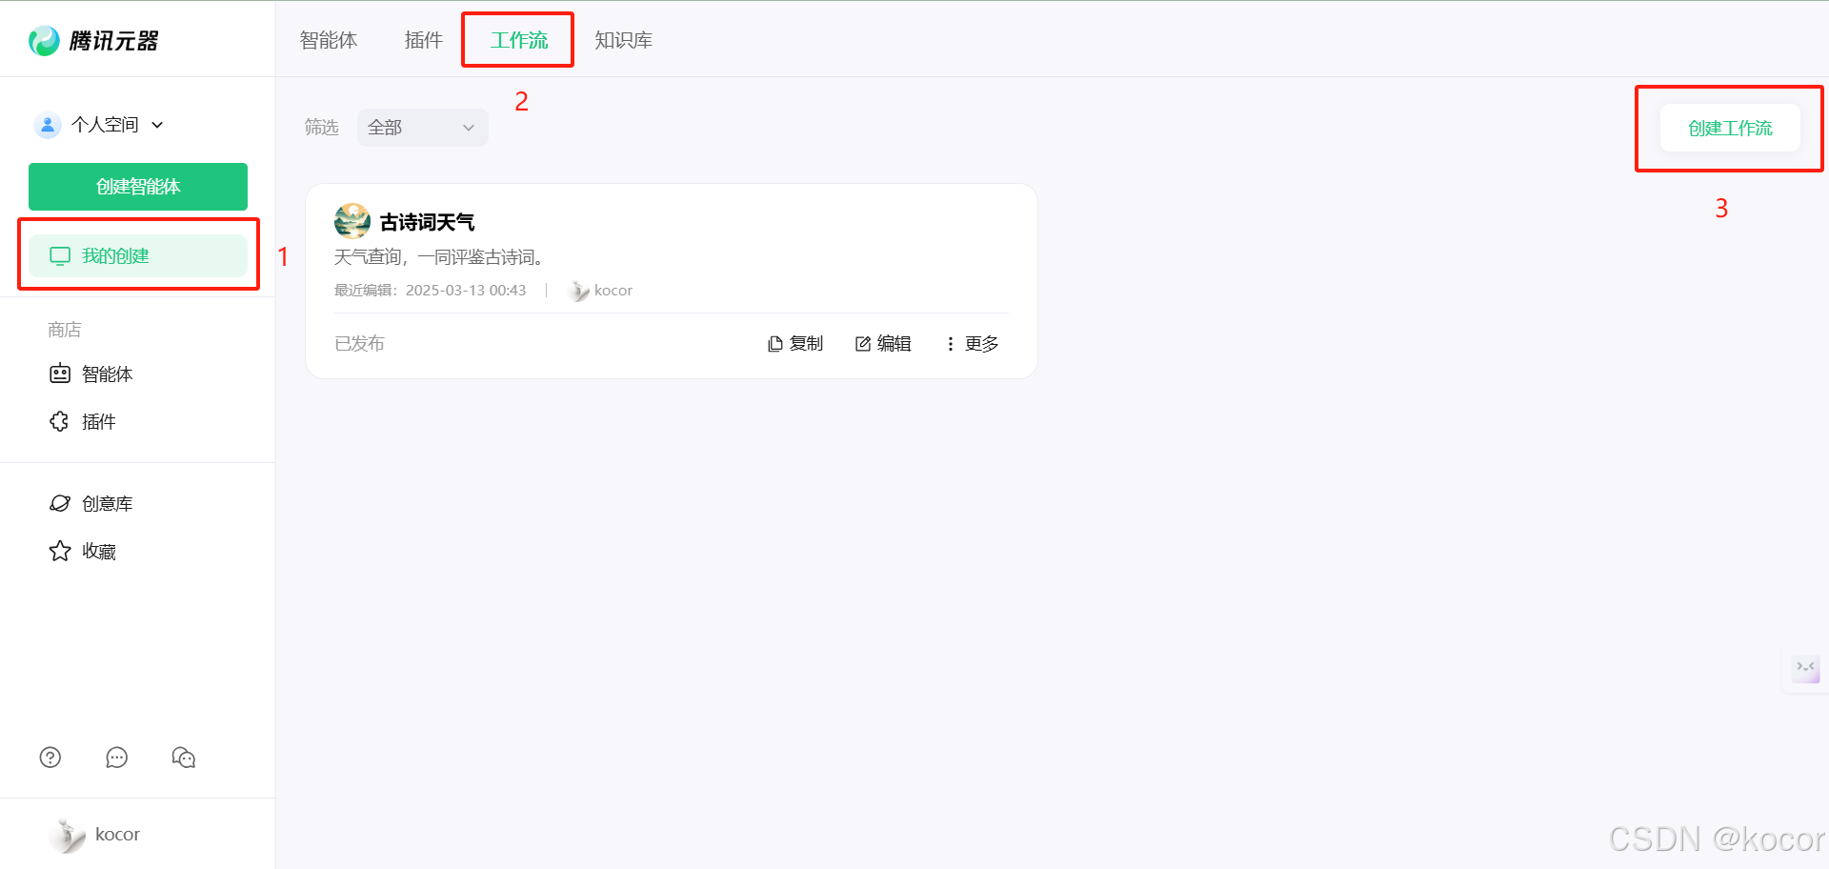
Task: Click the 创建智能体 green button
Action: coord(138,187)
